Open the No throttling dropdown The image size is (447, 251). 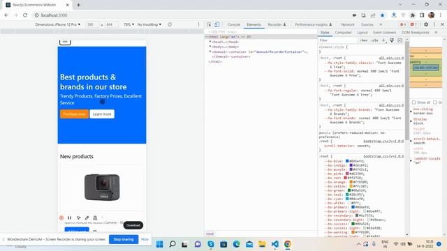149,24
